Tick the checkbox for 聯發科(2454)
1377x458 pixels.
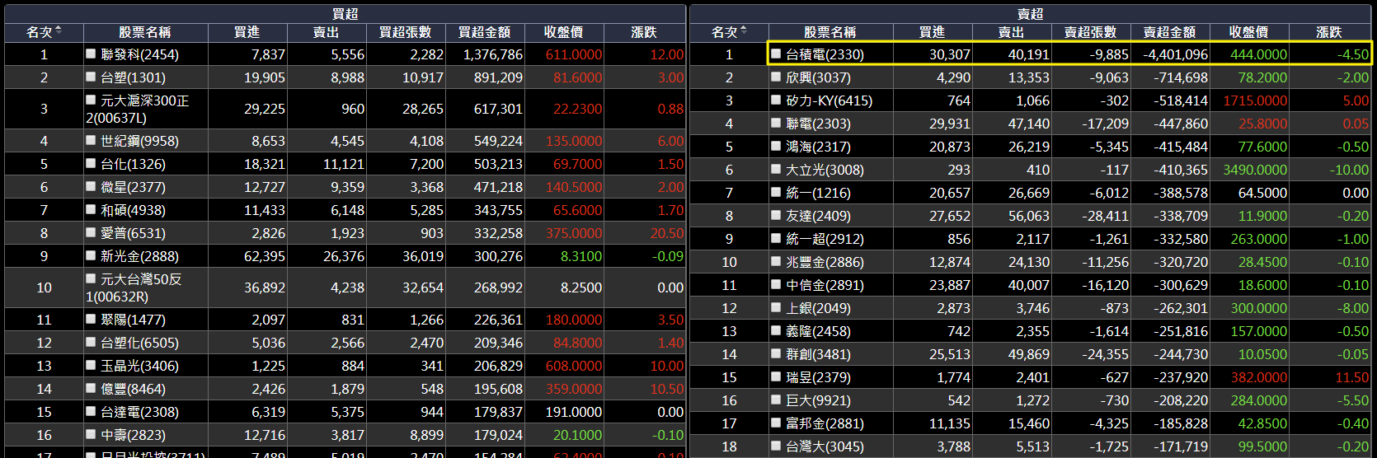pyautogui.click(x=91, y=54)
